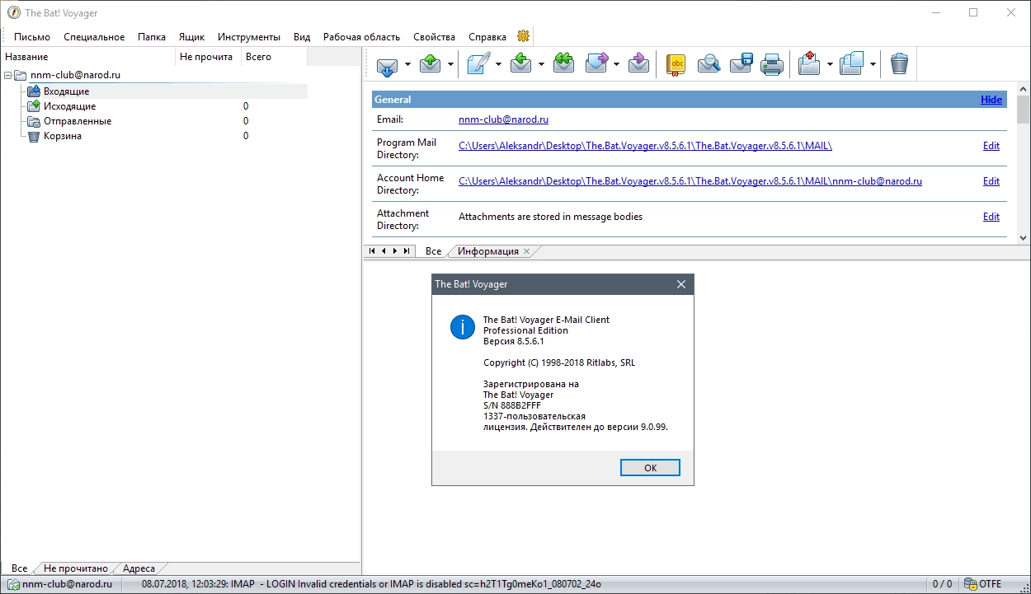Switch to Не прочитано tab at bottom

pyautogui.click(x=76, y=568)
